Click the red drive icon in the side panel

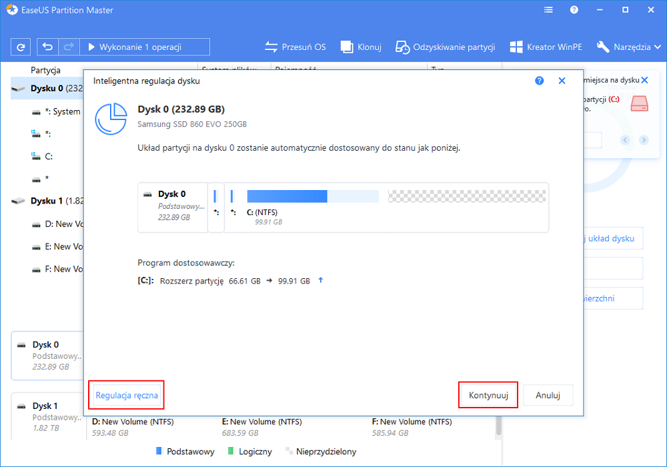click(x=640, y=103)
